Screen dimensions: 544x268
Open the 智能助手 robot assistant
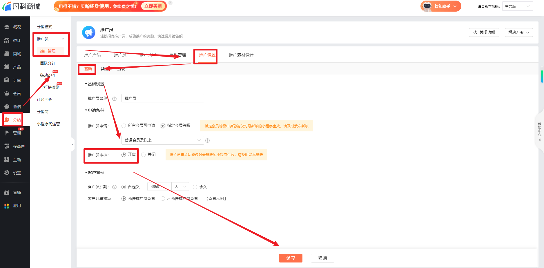pos(441,6)
